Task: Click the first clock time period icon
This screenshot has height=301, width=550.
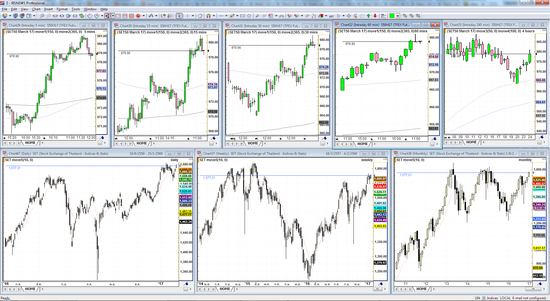Action: tap(90, 16)
